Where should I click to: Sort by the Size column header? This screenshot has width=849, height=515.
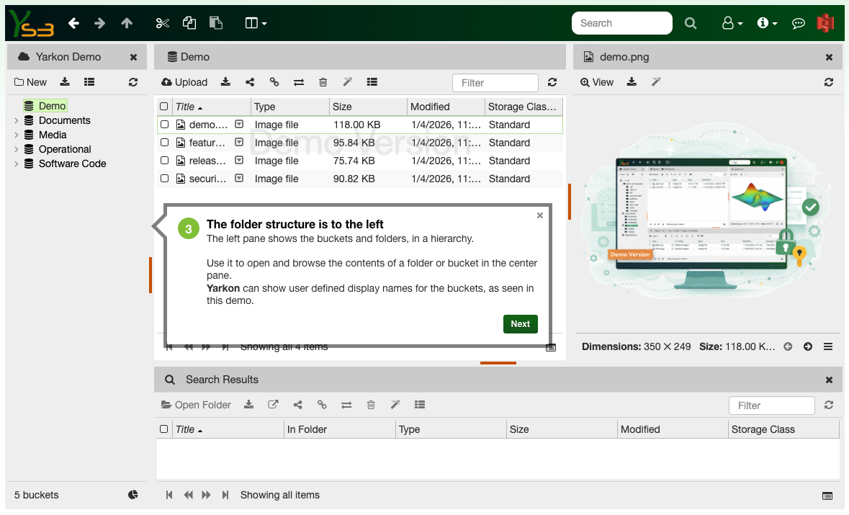(343, 107)
